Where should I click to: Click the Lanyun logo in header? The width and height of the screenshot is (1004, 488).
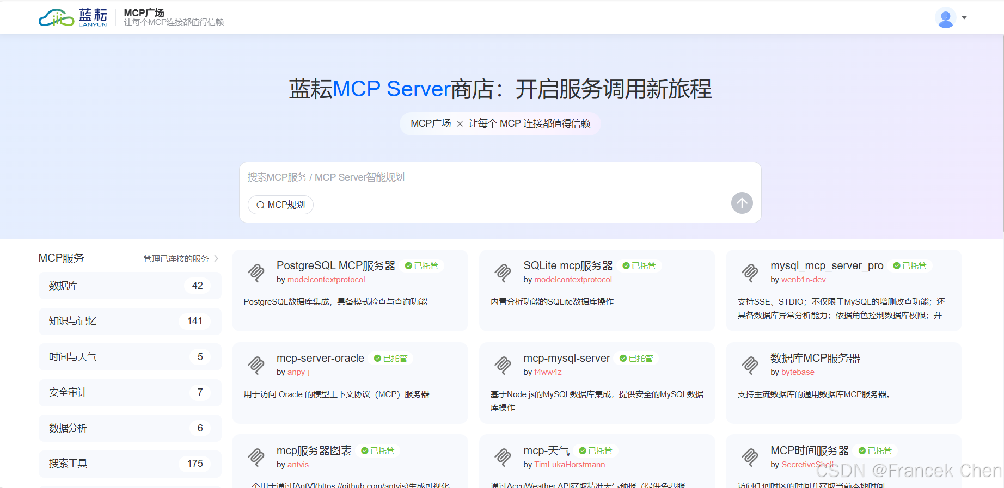coord(73,17)
